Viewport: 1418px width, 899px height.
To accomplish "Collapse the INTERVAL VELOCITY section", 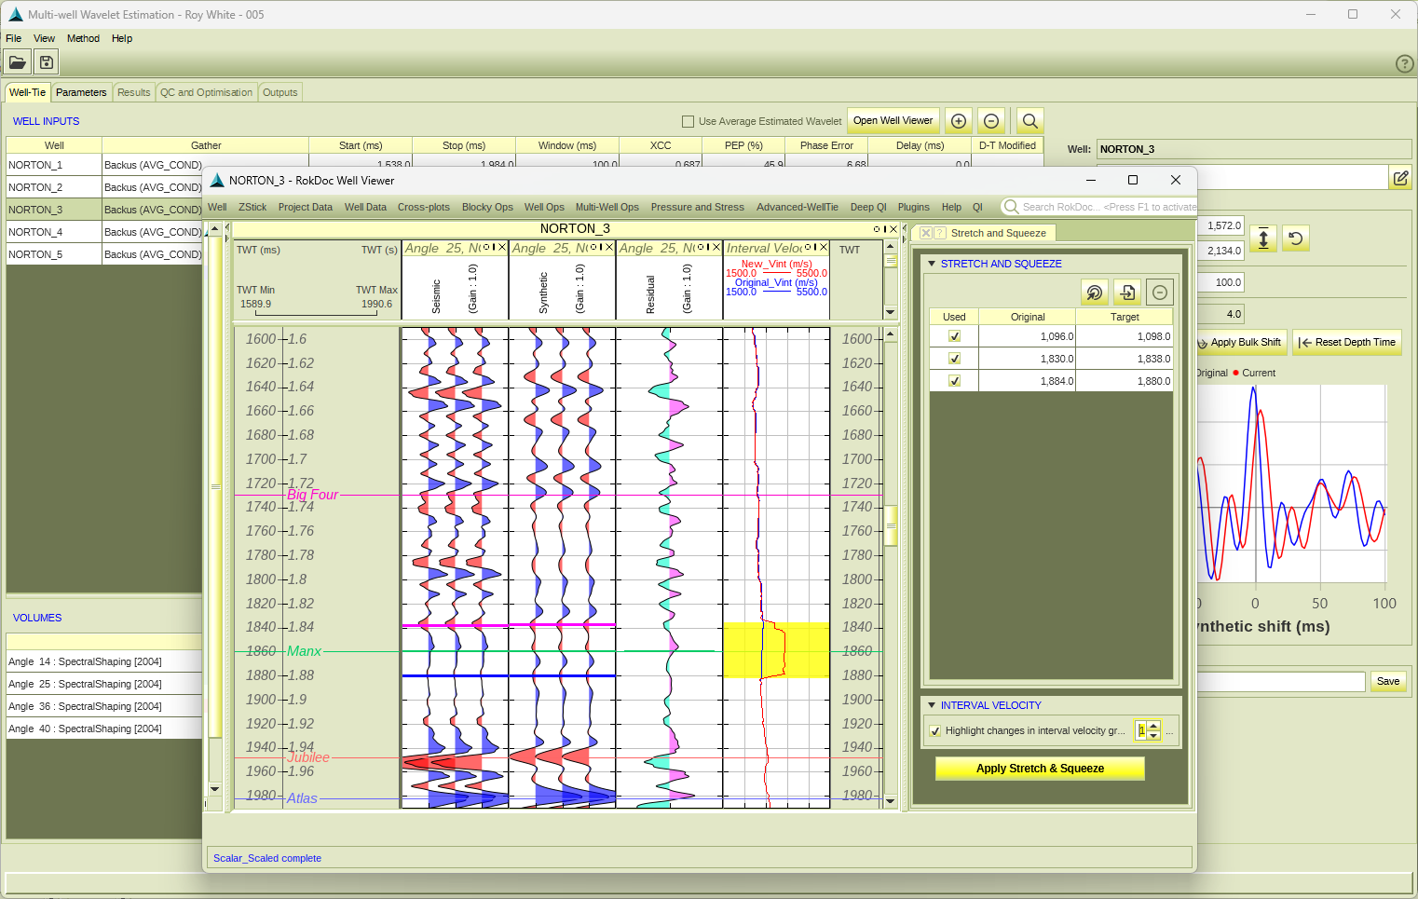I will coord(932,705).
